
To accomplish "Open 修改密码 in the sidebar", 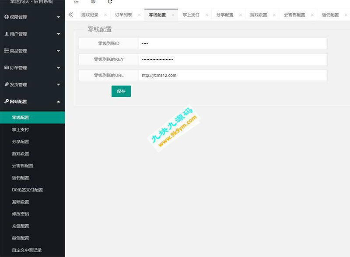I will pos(32,214).
